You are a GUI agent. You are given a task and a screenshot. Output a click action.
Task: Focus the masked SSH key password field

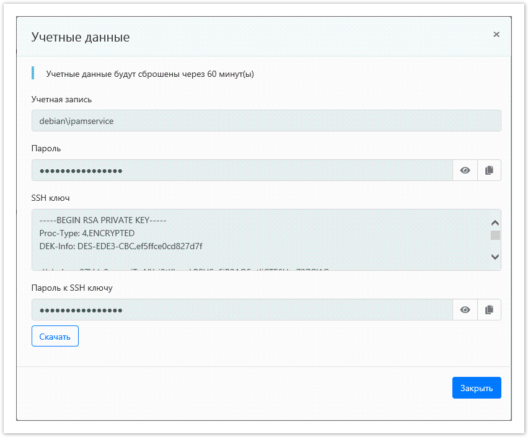(242, 310)
